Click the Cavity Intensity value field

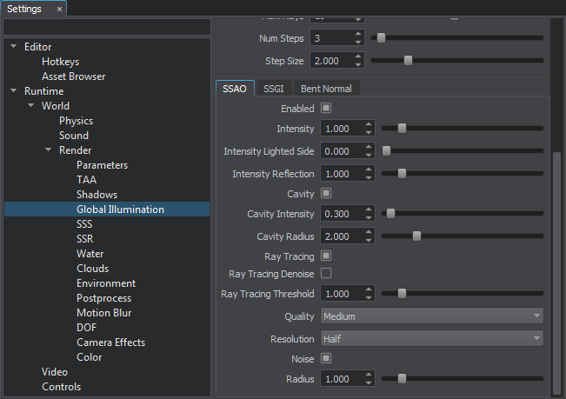(339, 214)
